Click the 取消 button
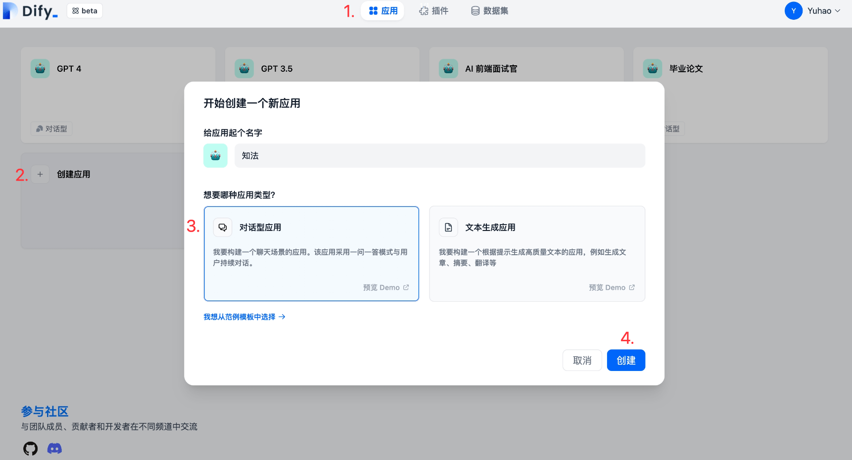Screen dimensions: 852x460 point(582,360)
